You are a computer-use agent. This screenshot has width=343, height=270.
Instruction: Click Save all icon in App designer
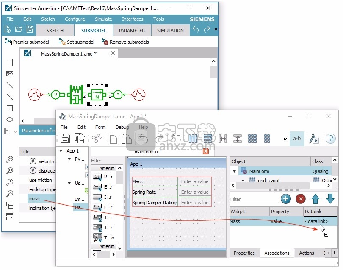coord(80,139)
